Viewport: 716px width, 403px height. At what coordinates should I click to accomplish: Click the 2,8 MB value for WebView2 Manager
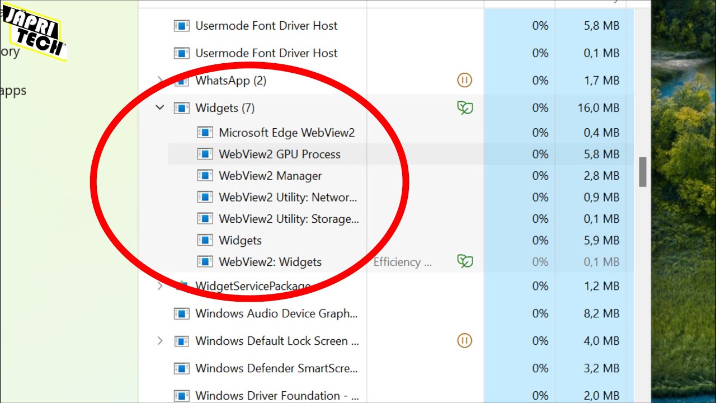[x=602, y=176]
